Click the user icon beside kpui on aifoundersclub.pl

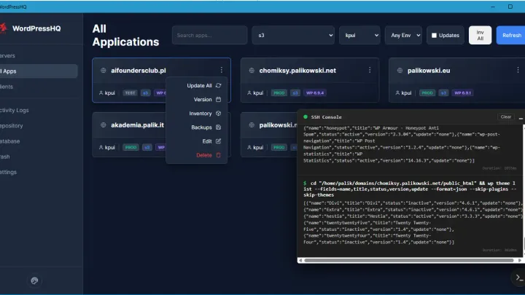[101, 93]
